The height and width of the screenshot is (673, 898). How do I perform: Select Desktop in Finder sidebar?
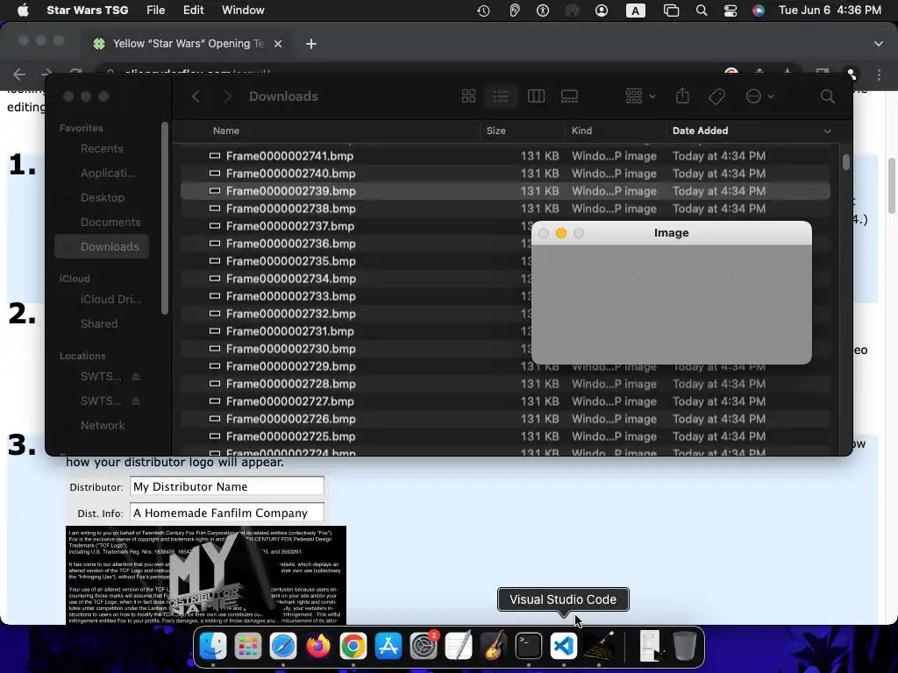click(x=102, y=197)
